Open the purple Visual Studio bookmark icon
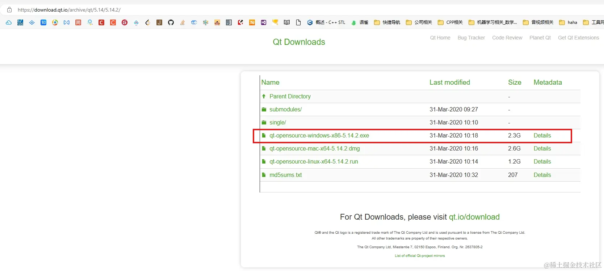The height and width of the screenshot is (271, 604). coord(264,22)
